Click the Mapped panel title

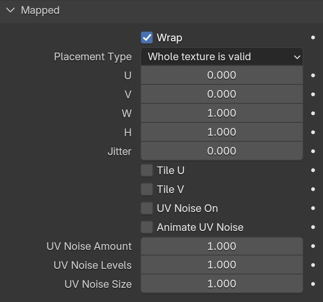click(x=40, y=10)
